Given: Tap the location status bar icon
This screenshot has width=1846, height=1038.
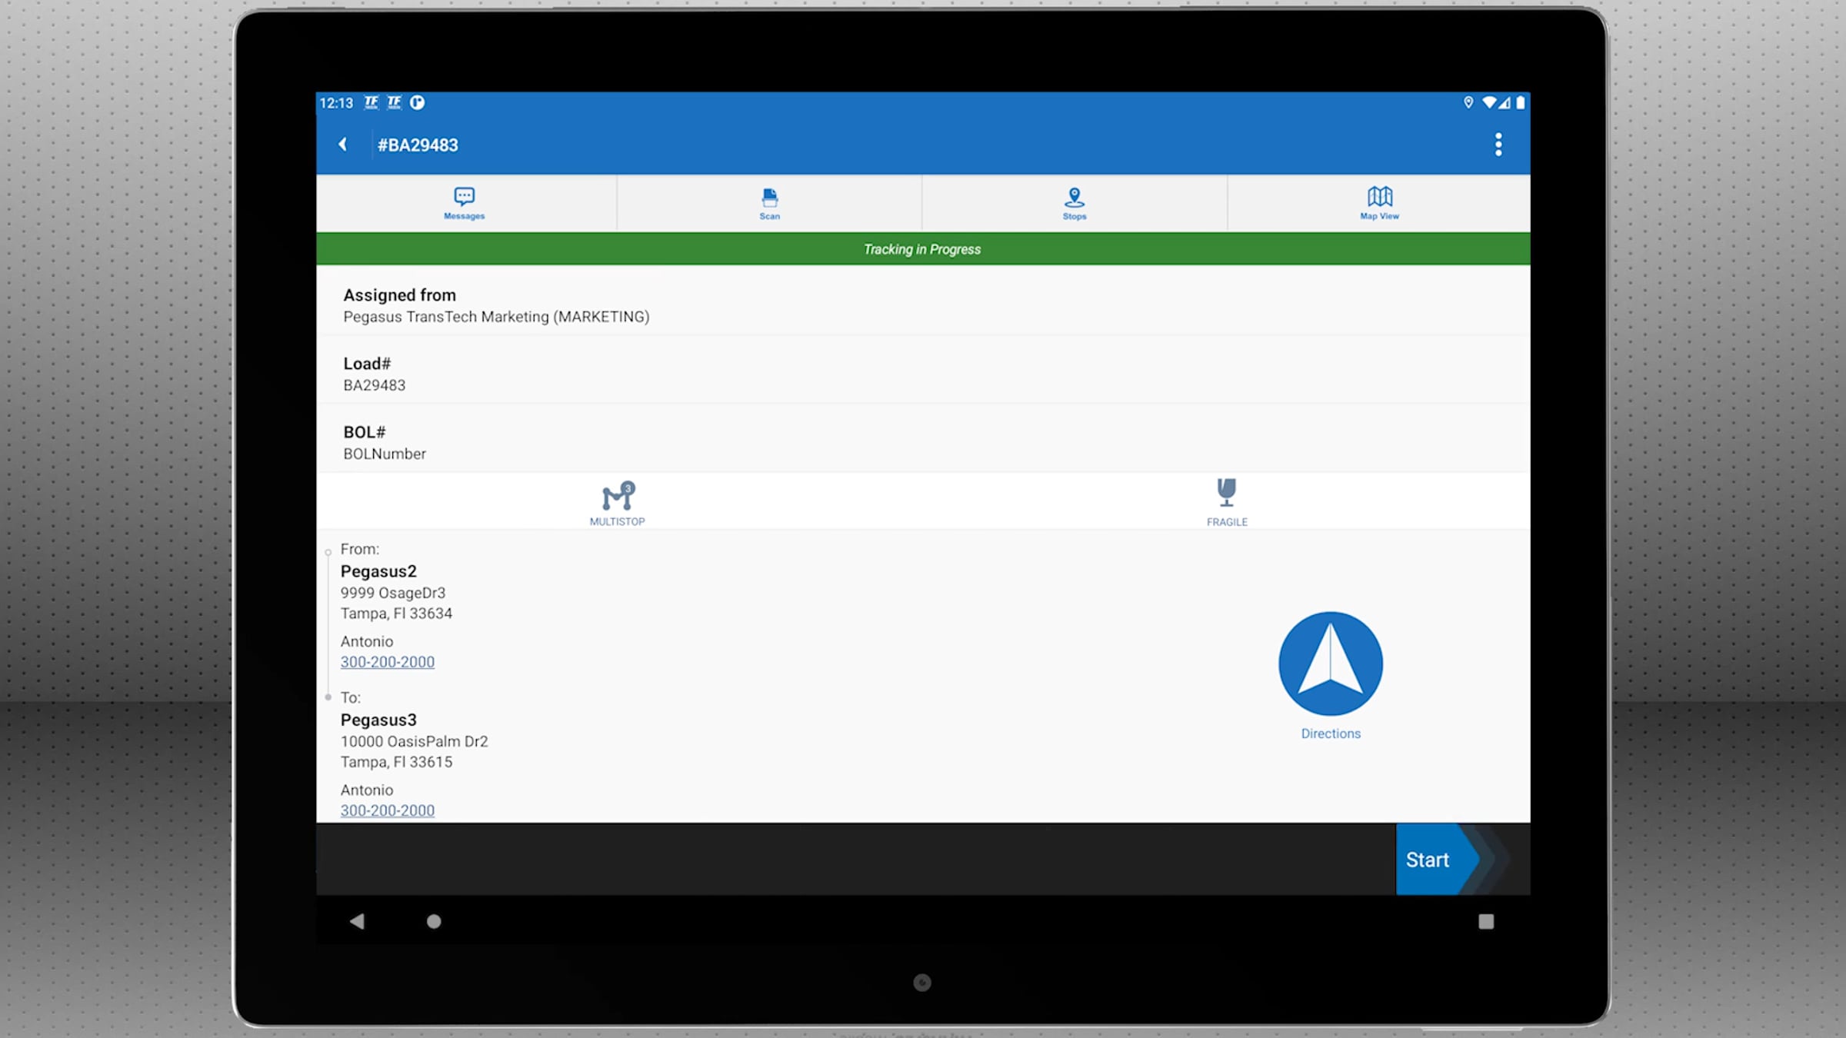Looking at the screenshot, I should 1468,102.
